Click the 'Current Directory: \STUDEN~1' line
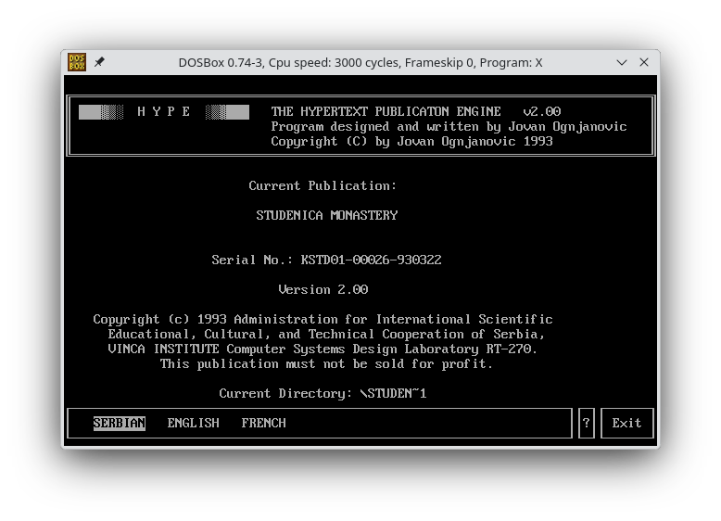Screen dimensions: 721x521 pos(323,394)
